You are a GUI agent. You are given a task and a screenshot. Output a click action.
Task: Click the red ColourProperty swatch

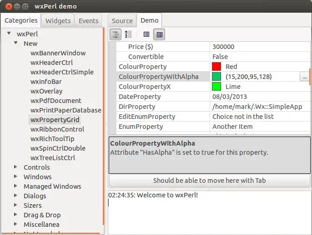pyautogui.click(x=216, y=67)
